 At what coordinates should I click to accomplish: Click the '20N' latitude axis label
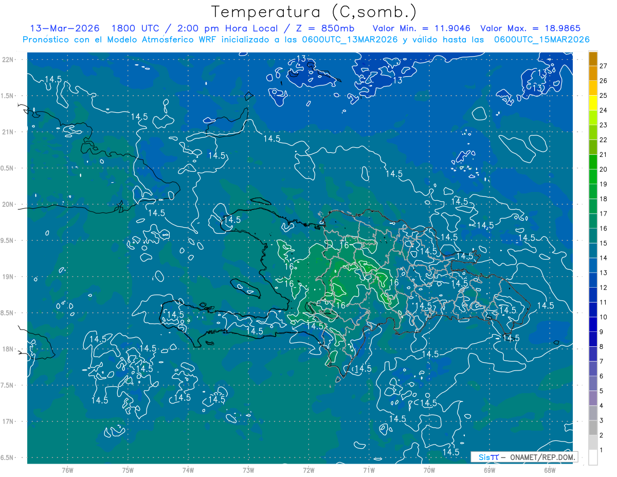click(8, 204)
